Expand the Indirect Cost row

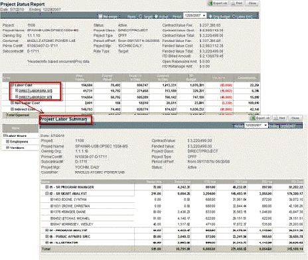pos(13,109)
